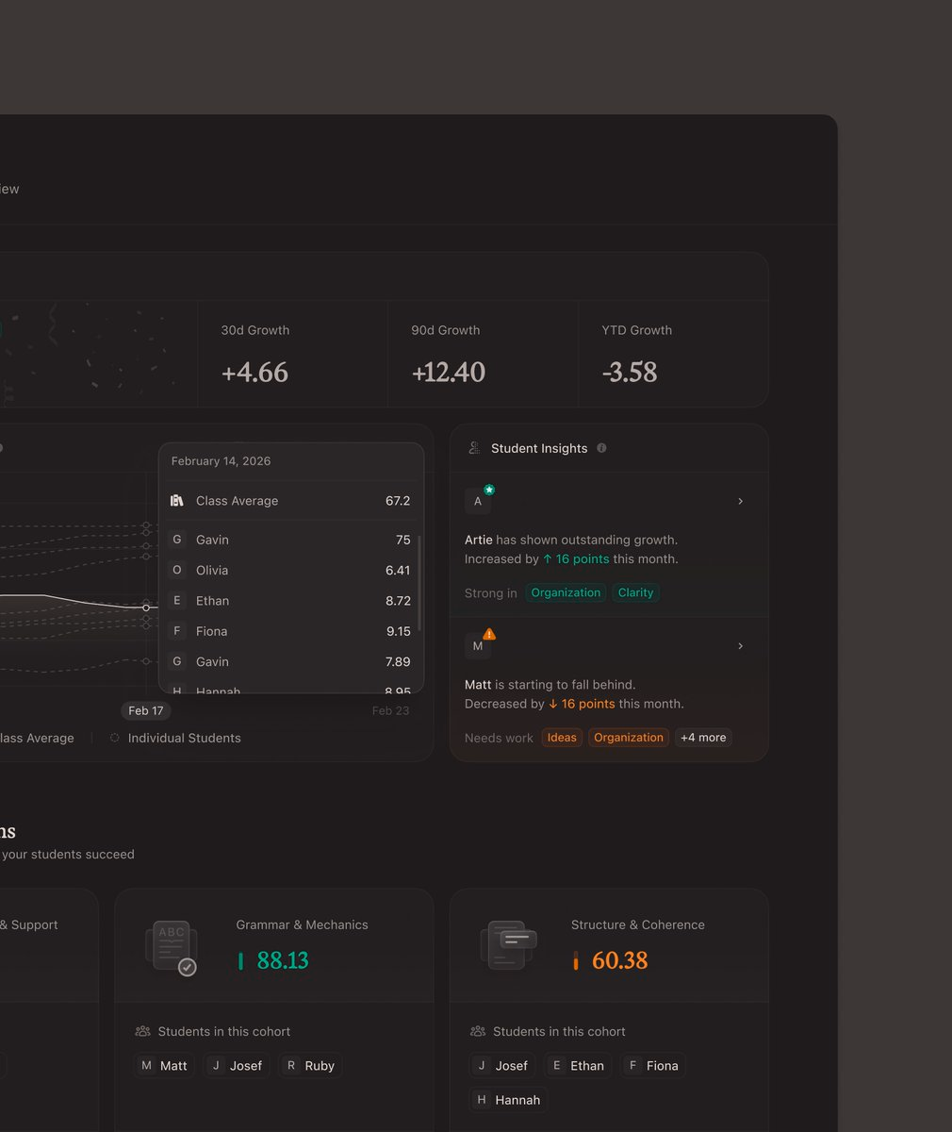Image resolution: width=952 pixels, height=1132 pixels.
Task: Click the Class Average value 67.2
Action: coord(398,501)
